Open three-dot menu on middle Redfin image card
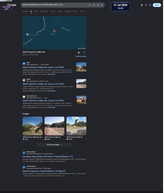 63,139
